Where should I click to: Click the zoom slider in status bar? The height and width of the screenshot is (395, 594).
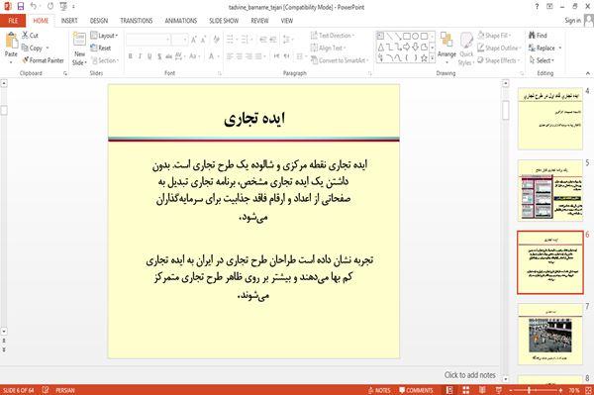[x=536, y=390]
